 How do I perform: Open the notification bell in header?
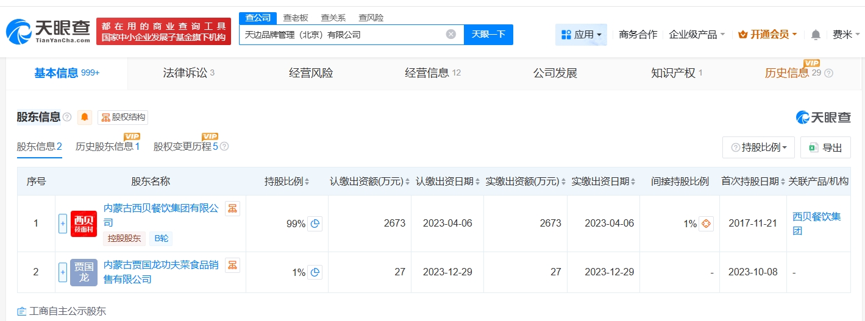click(x=816, y=35)
